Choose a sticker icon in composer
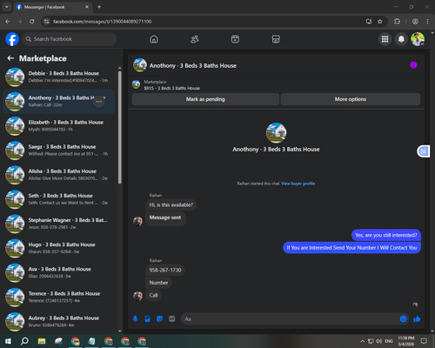 click(x=159, y=319)
